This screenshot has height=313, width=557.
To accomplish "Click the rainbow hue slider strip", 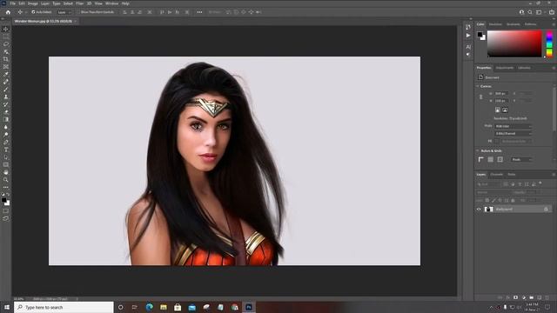I will [x=549, y=43].
